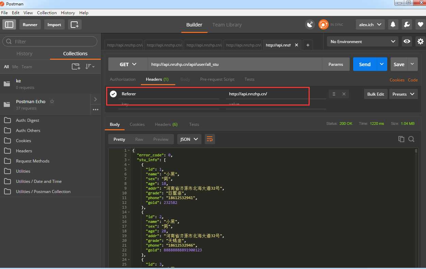
Task: Collapse JSON at line 1 arrow
Action: click(x=129, y=150)
